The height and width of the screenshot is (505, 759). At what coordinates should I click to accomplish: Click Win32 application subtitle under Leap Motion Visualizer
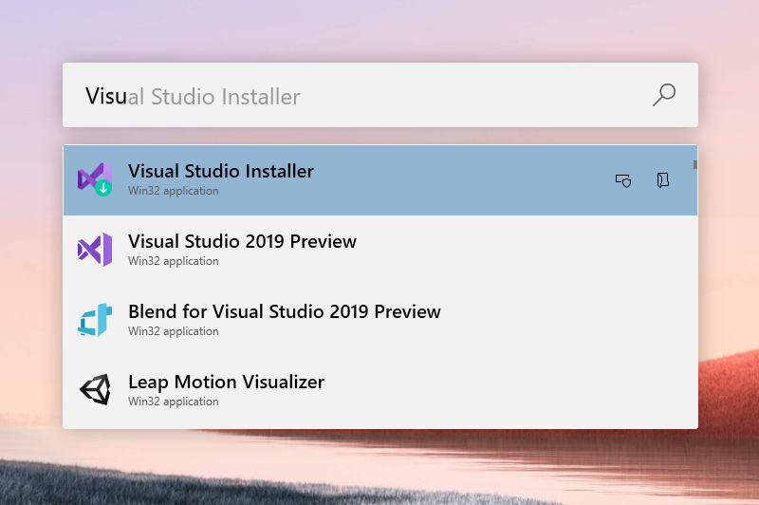coord(174,402)
